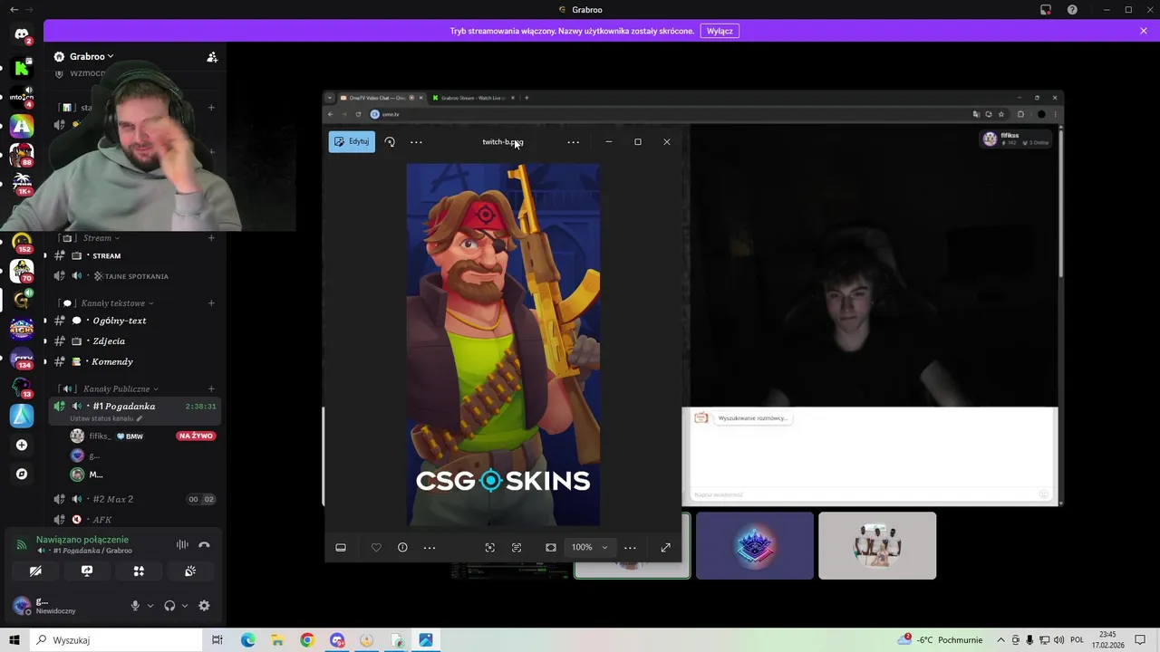This screenshot has width=1160, height=652.
Task: Open user profile avatar Niewidoczny
Action: point(22,606)
